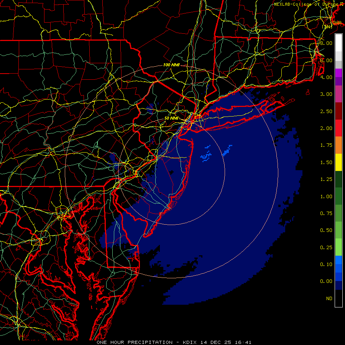The image size is (345, 345).
Task: Click the 50 NMI range ring label
Action: pyautogui.click(x=171, y=118)
